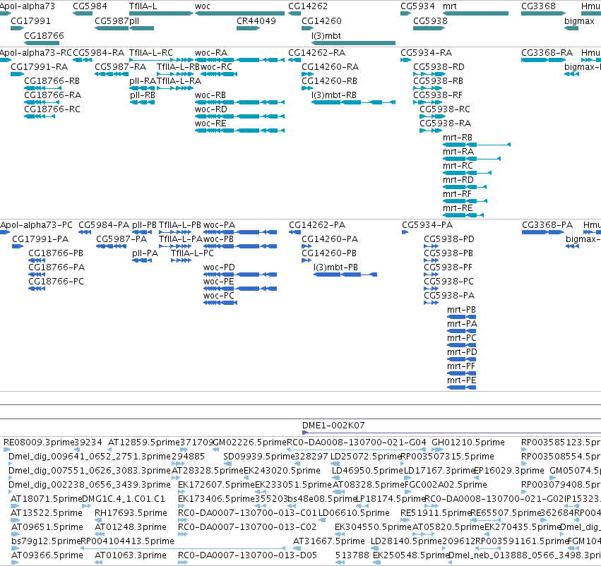Open the CG14260 gene label
Viewport: 601px width, 566px height.
tap(321, 20)
